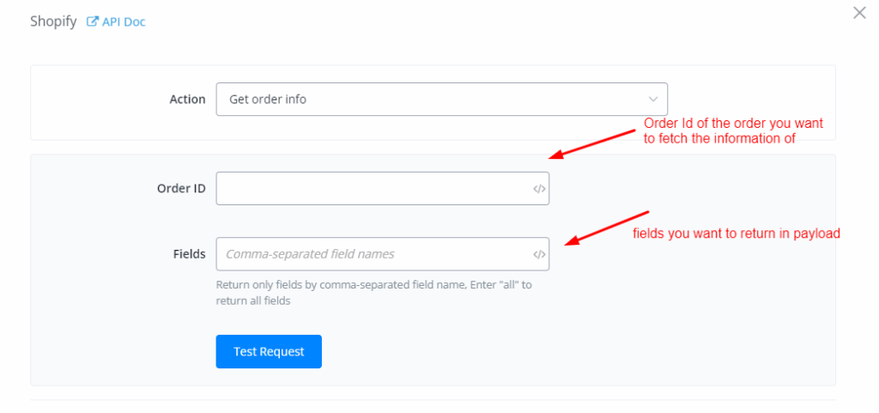Click the Order ID field label
The height and width of the screenshot is (413, 879).
pos(181,189)
